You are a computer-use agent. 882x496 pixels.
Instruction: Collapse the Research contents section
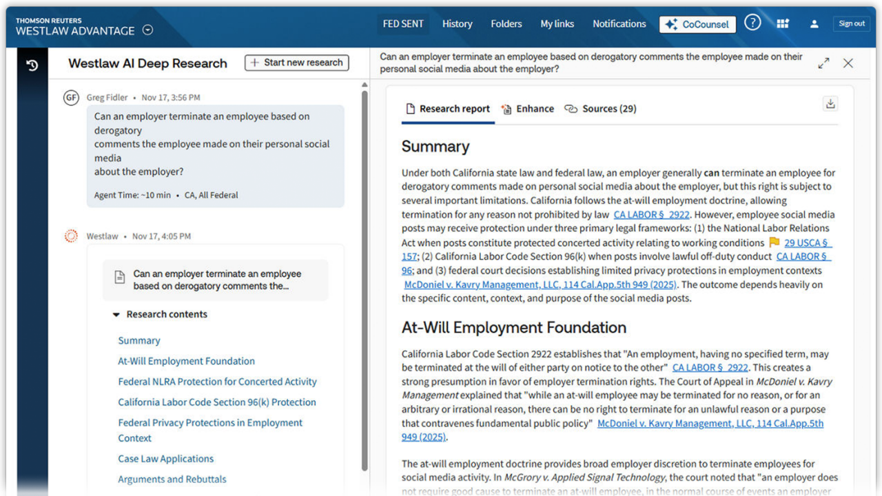pos(116,314)
